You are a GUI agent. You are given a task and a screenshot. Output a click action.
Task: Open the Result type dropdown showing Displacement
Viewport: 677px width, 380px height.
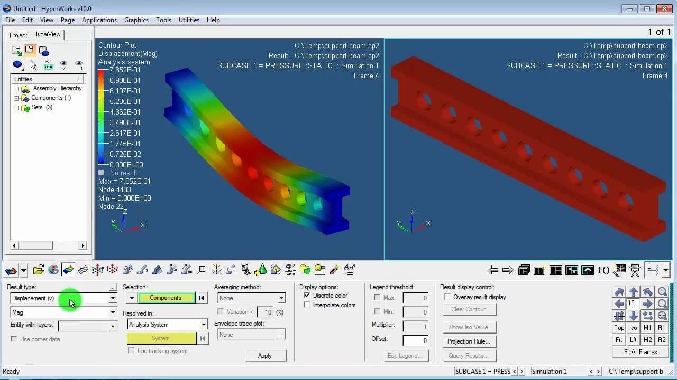112,298
